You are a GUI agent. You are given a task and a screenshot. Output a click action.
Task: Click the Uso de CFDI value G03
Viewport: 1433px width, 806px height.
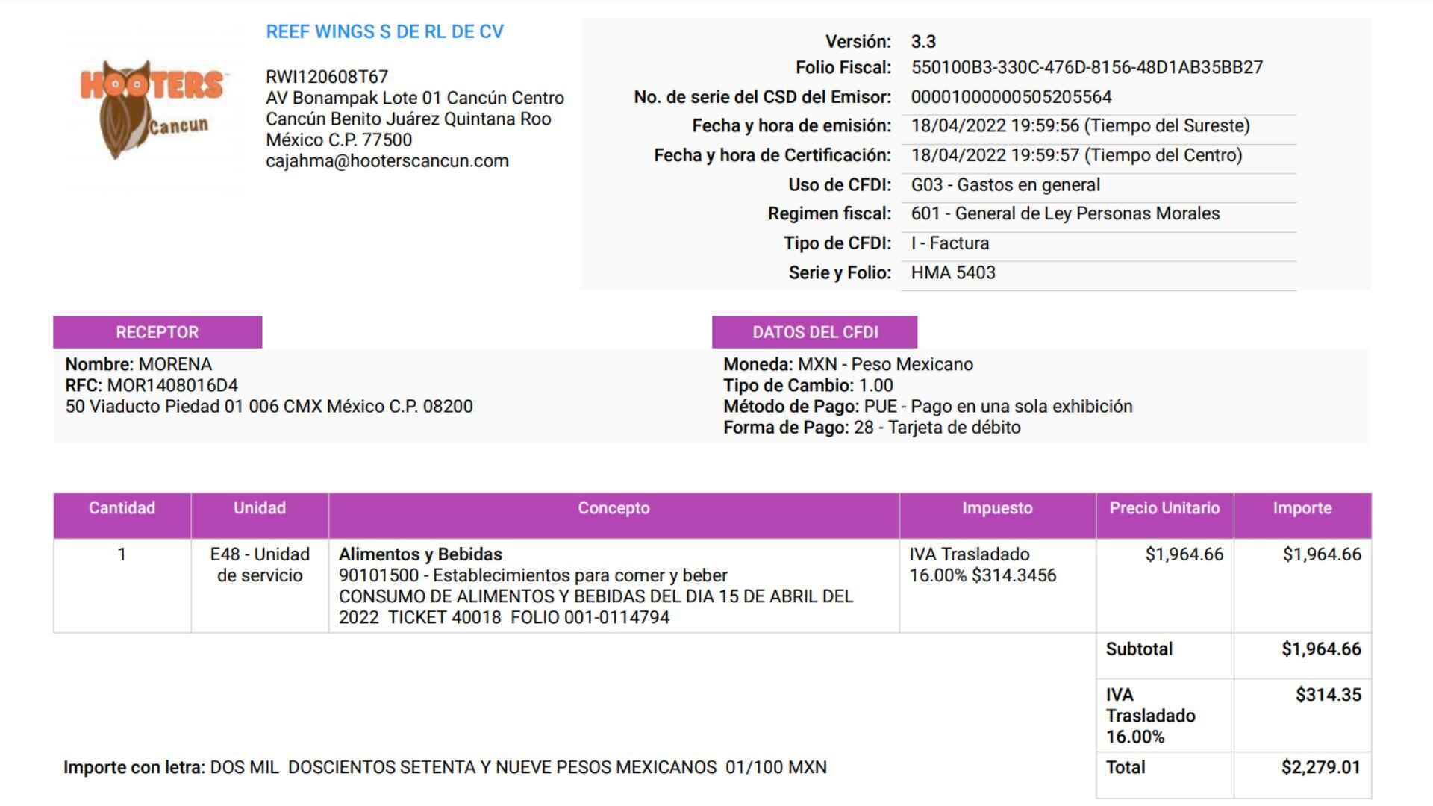[1005, 185]
